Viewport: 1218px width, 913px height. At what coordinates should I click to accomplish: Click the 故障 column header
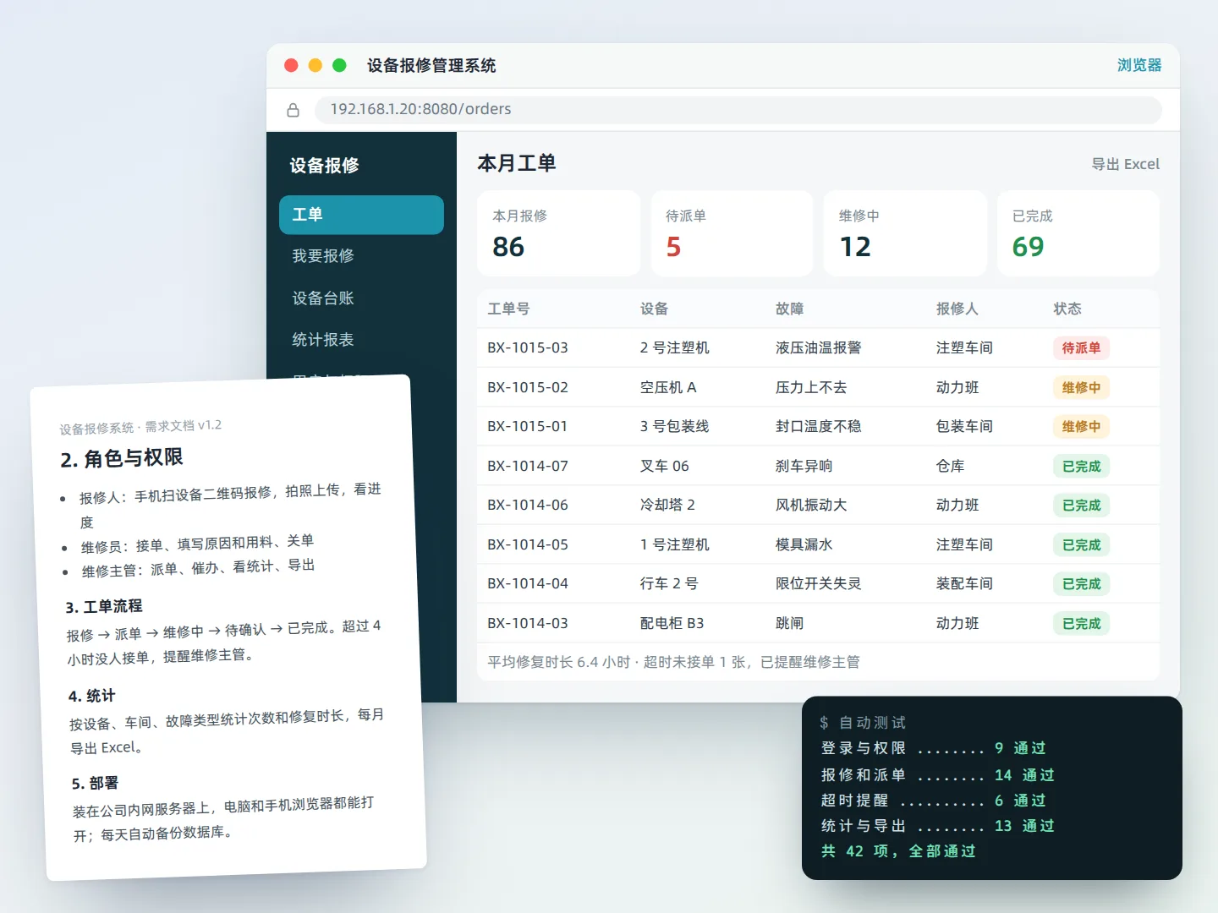point(789,309)
